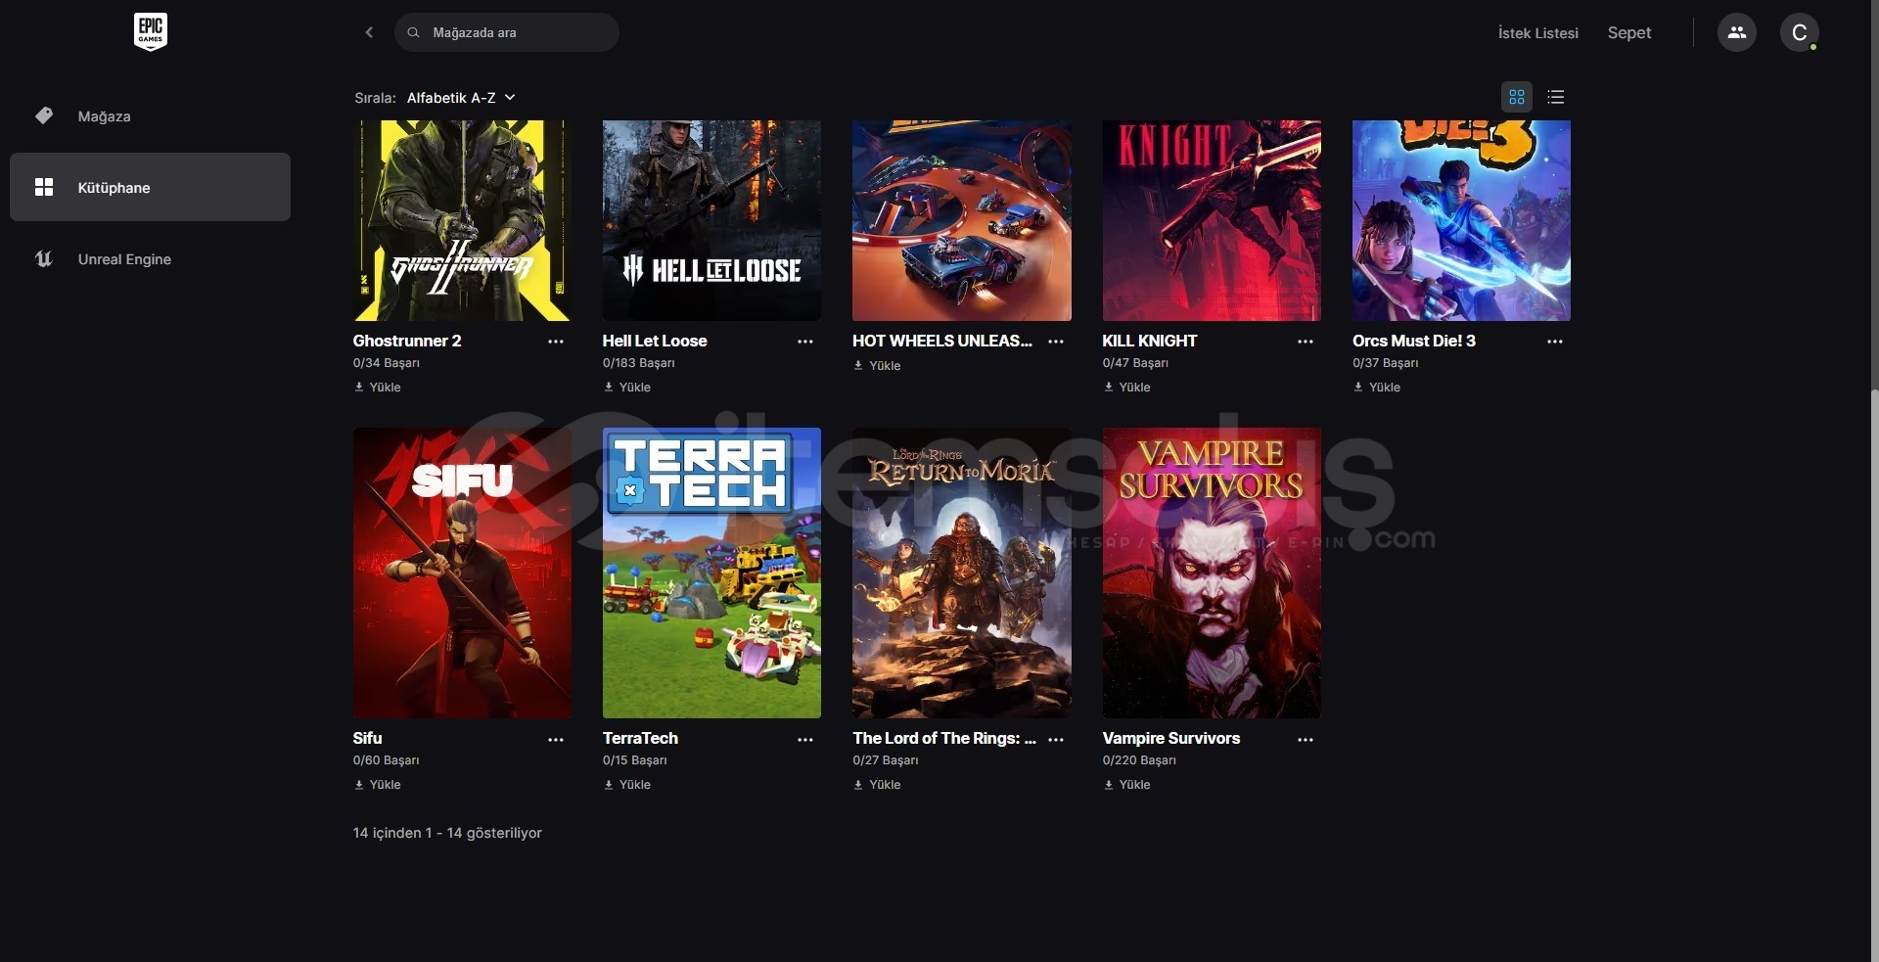Open the account profile avatar C

coord(1799,32)
